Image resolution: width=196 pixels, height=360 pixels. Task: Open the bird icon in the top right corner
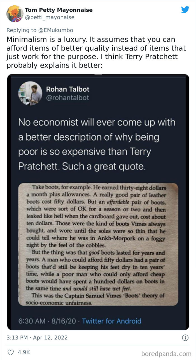[185, 10]
